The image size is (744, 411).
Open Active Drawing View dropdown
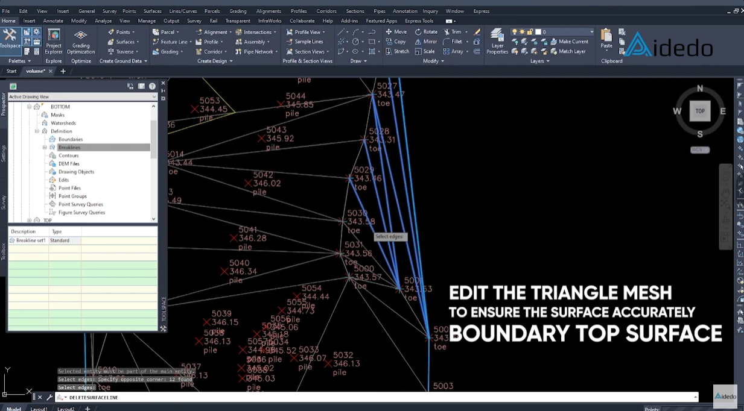point(83,96)
